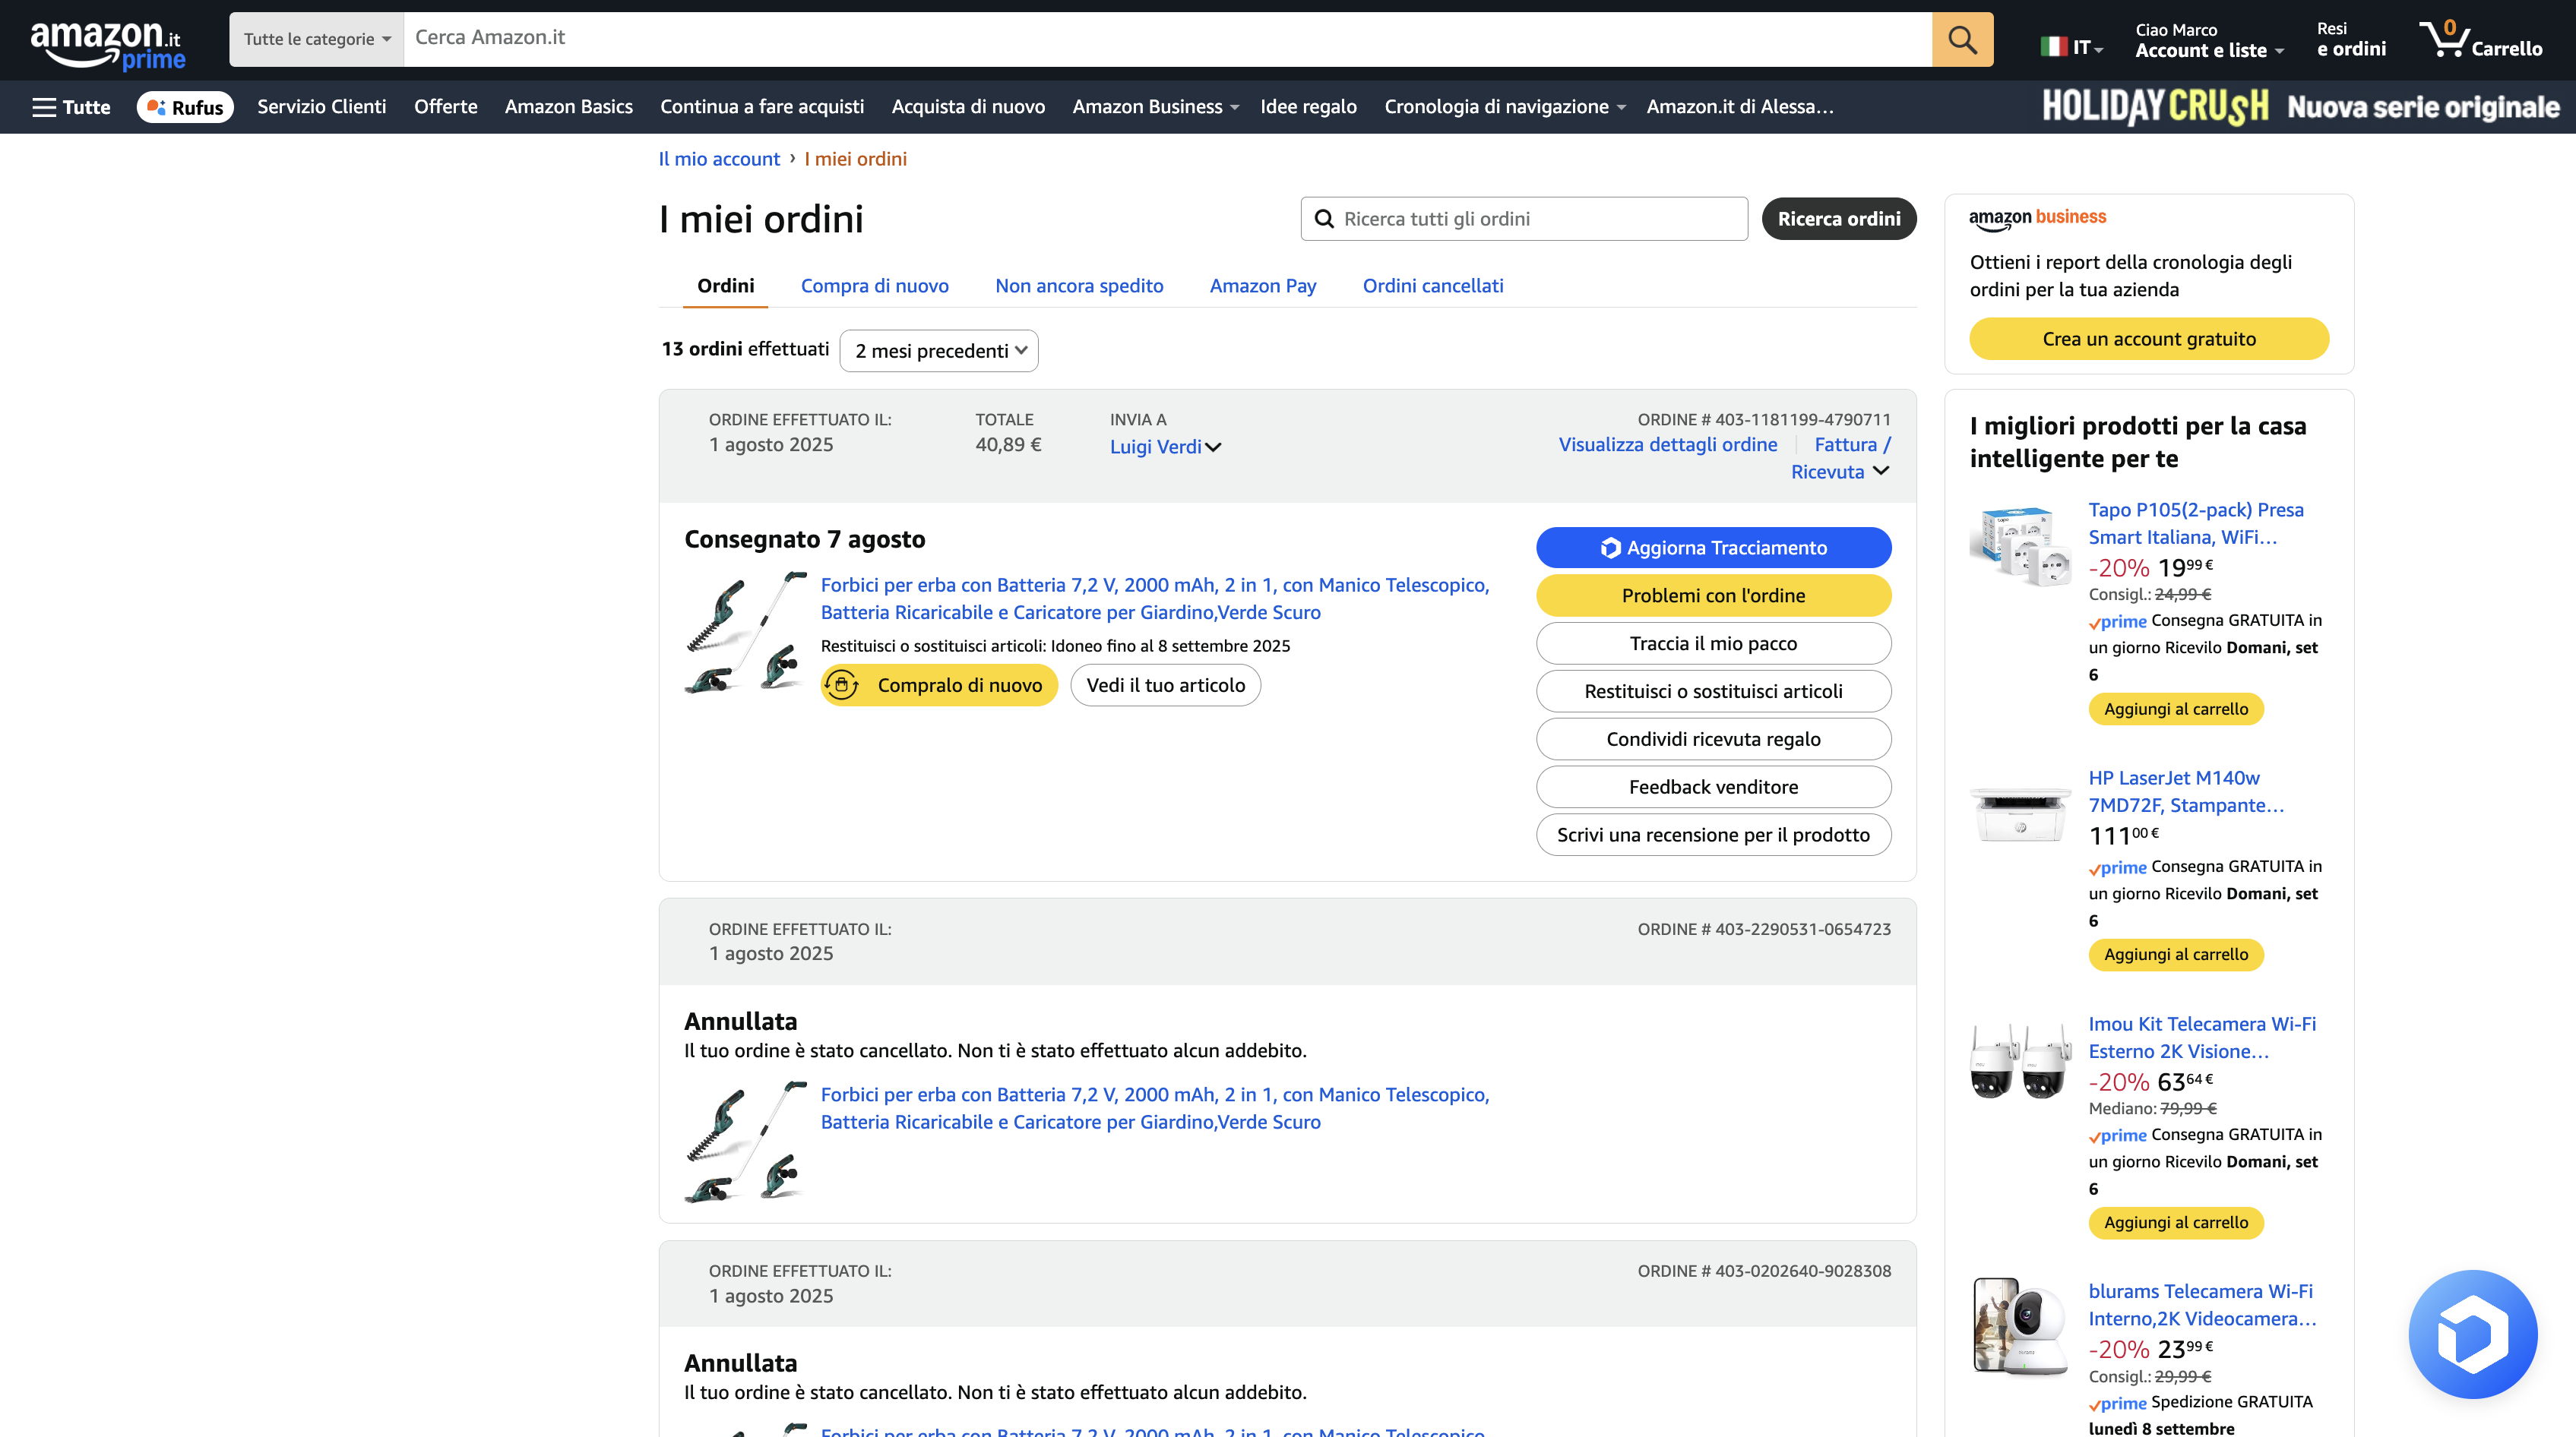Open delivered Forbici per erba product image

pos(746,633)
